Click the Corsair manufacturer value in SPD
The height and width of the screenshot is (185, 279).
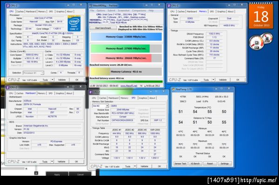pyautogui.click(x=123, y=117)
